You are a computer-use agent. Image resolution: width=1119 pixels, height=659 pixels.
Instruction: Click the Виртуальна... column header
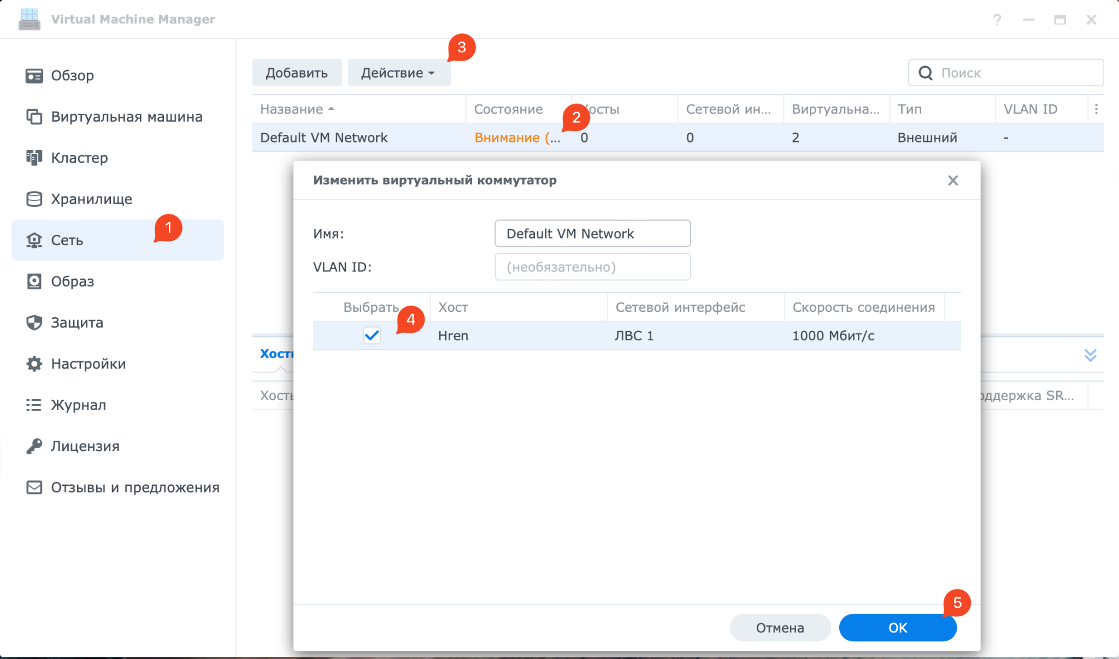836,109
